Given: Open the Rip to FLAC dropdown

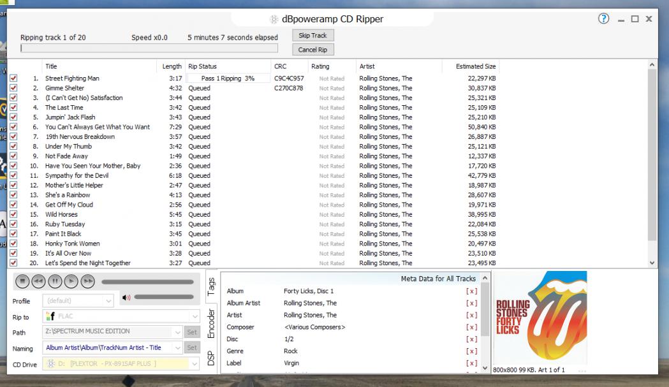Looking at the screenshot, I should pos(195,316).
